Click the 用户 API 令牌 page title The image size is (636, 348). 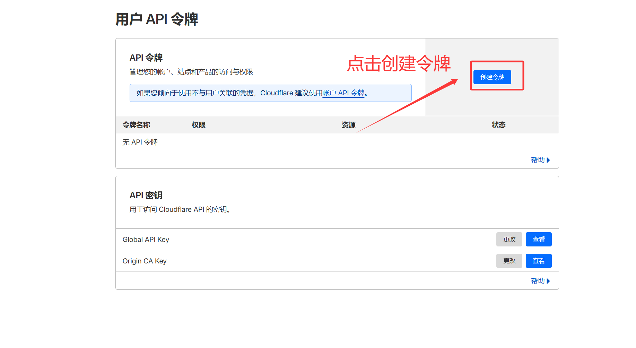coord(157,19)
